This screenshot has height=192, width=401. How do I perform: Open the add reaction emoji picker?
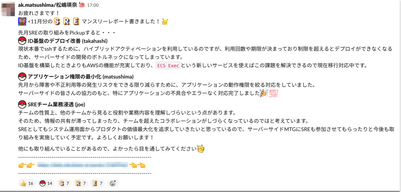[x=113, y=183]
